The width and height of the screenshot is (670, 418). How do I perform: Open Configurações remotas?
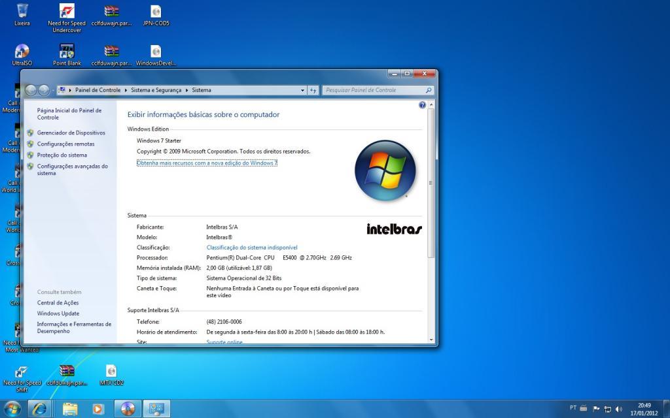[66, 144]
